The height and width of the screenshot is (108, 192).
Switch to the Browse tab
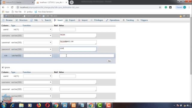pos(7,20)
